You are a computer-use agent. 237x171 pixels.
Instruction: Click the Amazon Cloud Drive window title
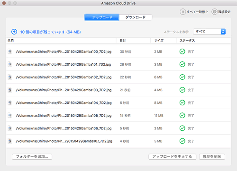118,3
